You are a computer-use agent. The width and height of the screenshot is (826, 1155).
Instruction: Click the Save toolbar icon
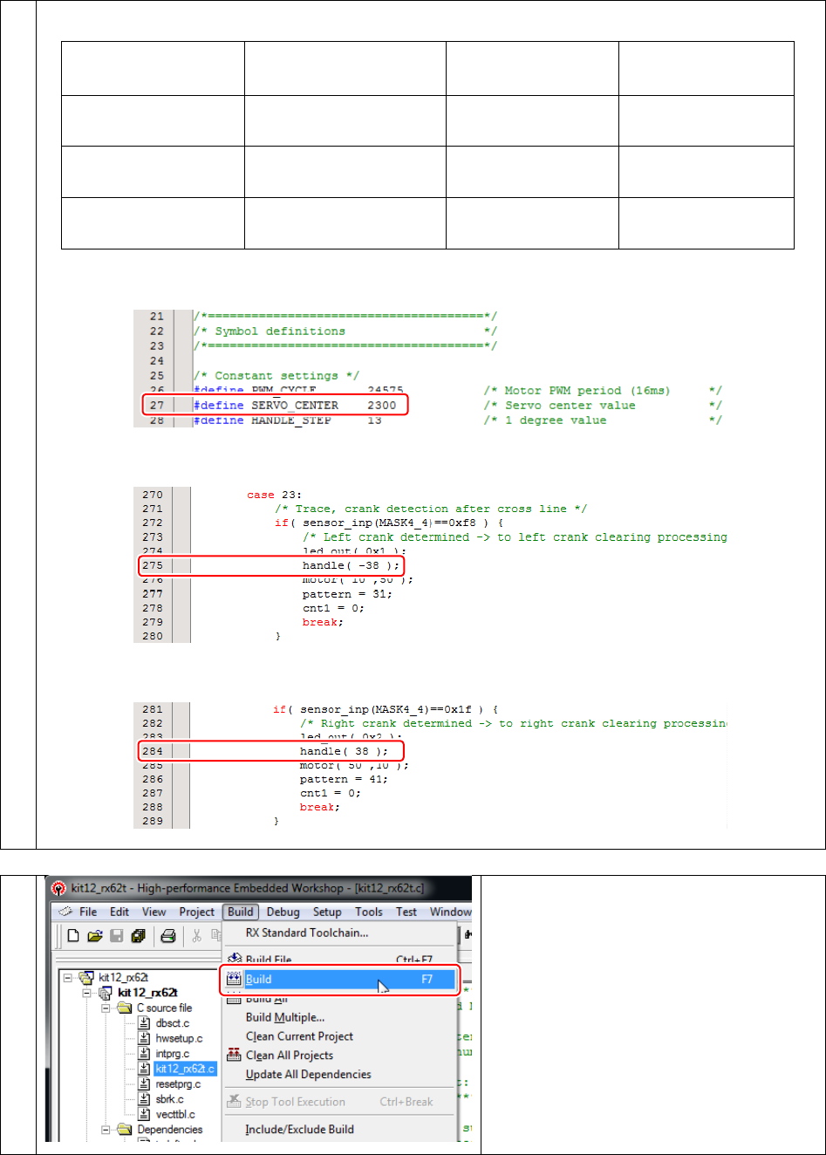(x=116, y=936)
